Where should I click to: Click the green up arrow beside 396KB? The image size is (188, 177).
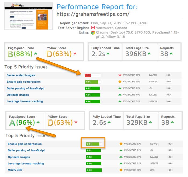tap(149, 54)
